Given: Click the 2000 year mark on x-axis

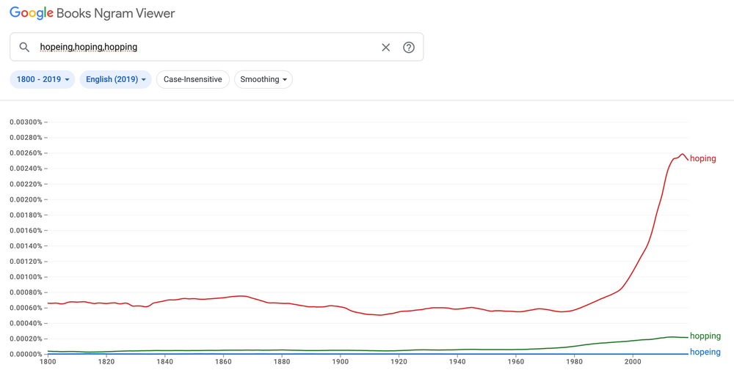Looking at the screenshot, I should (x=633, y=361).
